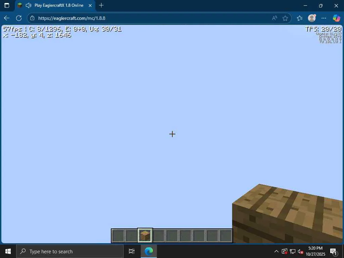
Task: Open the Copilot sidebar icon
Action: tap(336, 18)
